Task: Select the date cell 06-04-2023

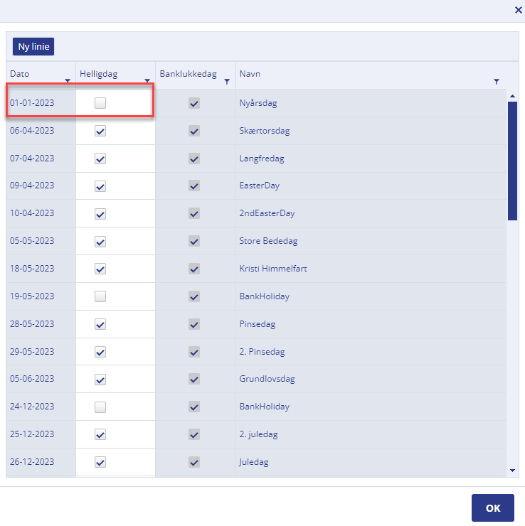Action: pos(41,131)
